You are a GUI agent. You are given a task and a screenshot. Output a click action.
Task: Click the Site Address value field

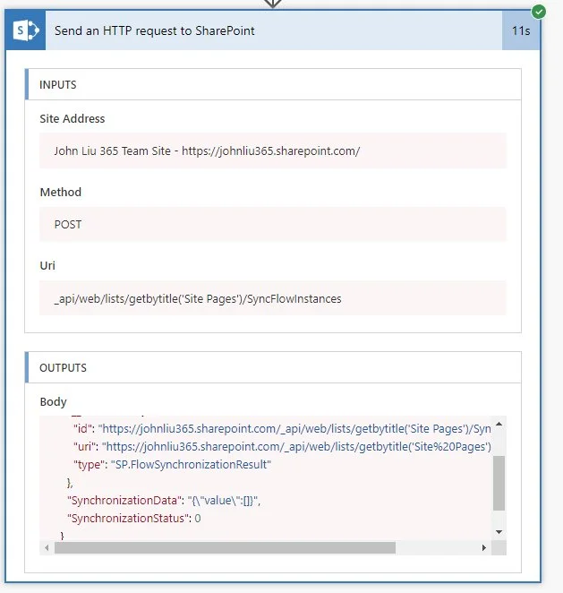[x=273, y=150]
